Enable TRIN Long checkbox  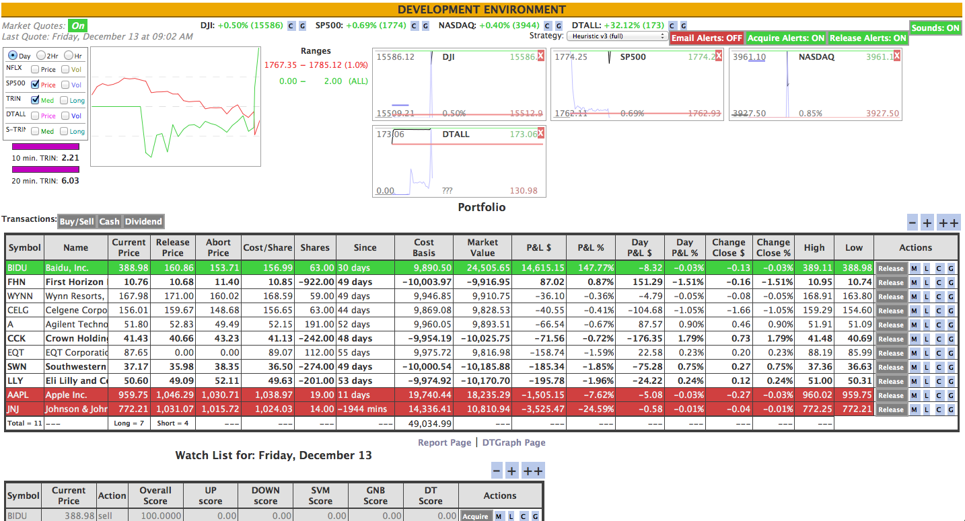pyautogui.click(x=64, y=100)
